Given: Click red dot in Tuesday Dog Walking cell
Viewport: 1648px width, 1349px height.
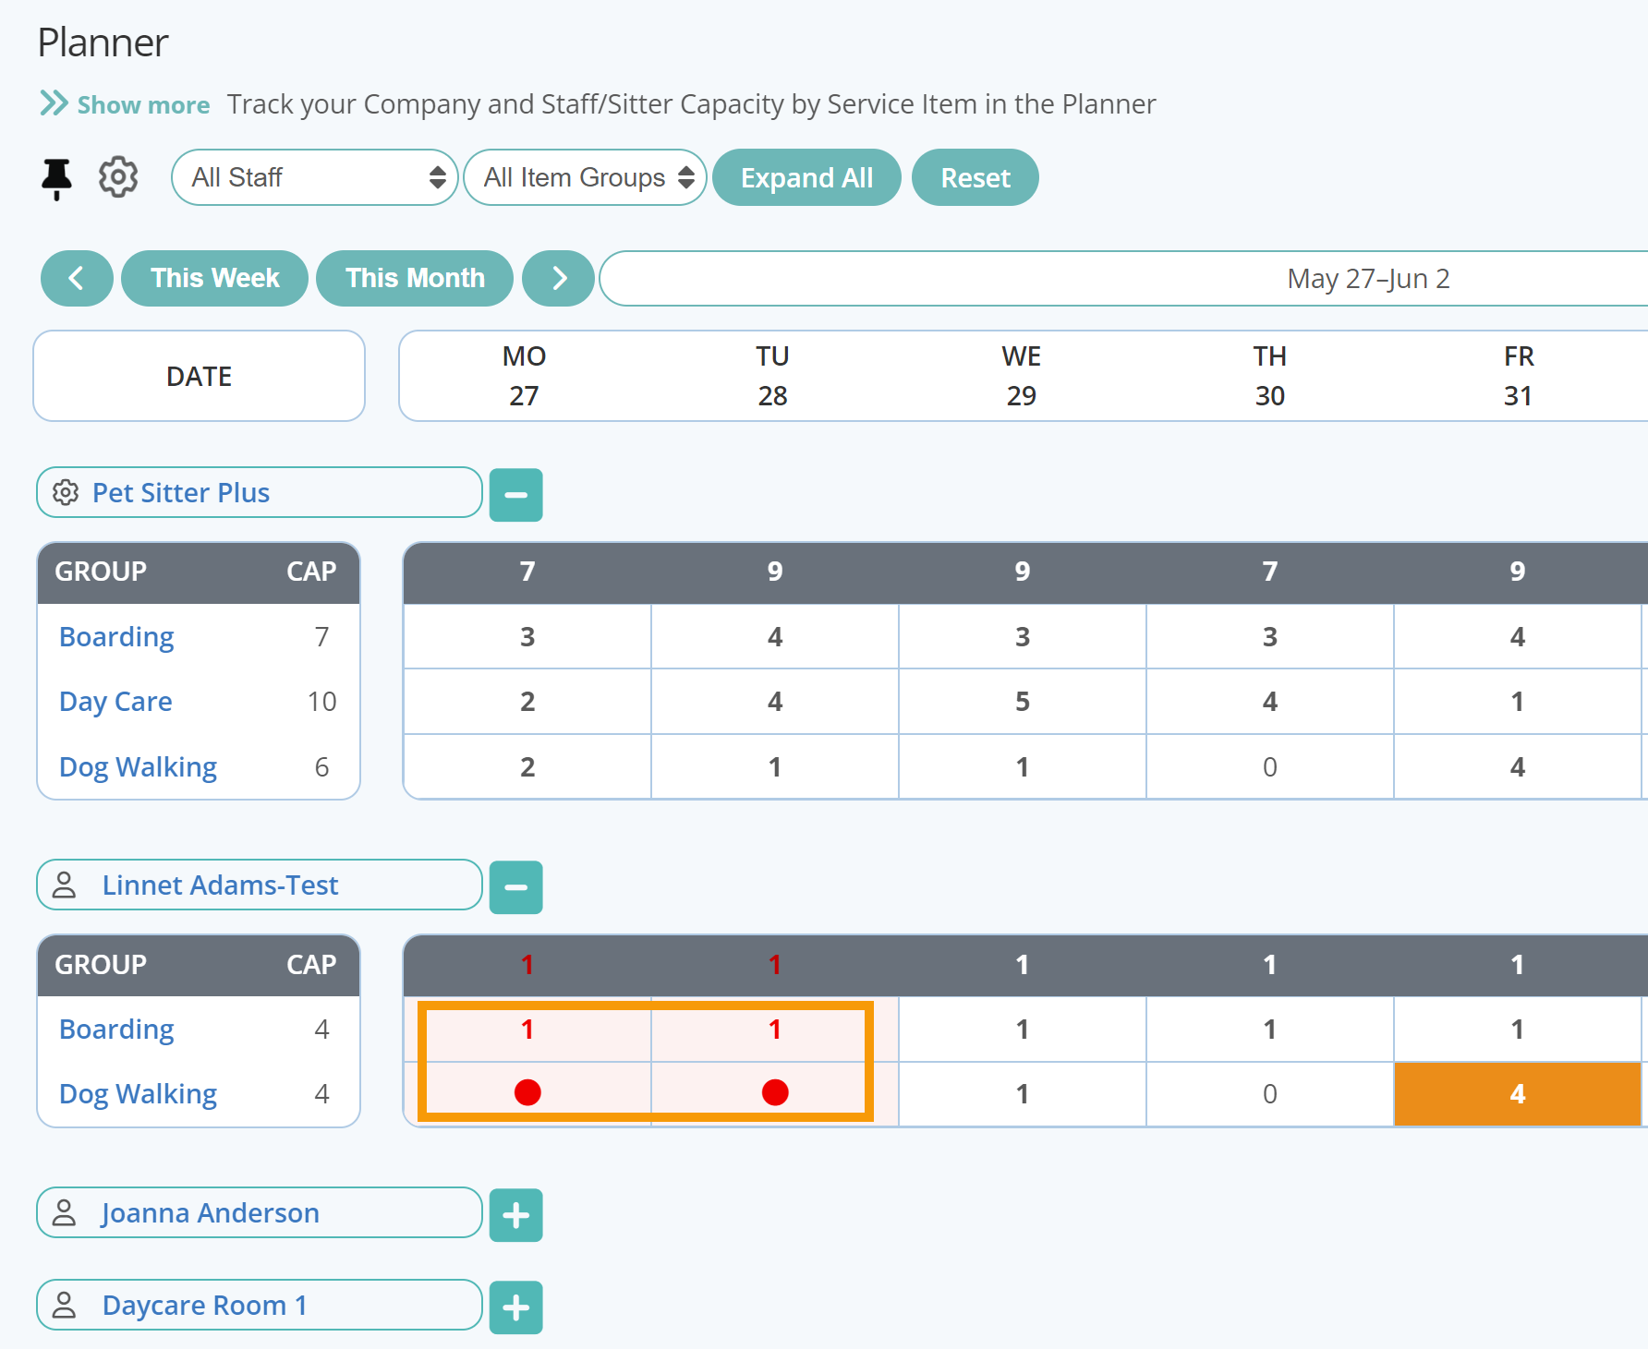Looking at the screenshot, I should pos(775,1093).
